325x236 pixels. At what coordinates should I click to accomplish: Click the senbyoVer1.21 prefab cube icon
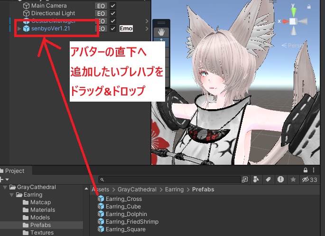coord(26,28)
